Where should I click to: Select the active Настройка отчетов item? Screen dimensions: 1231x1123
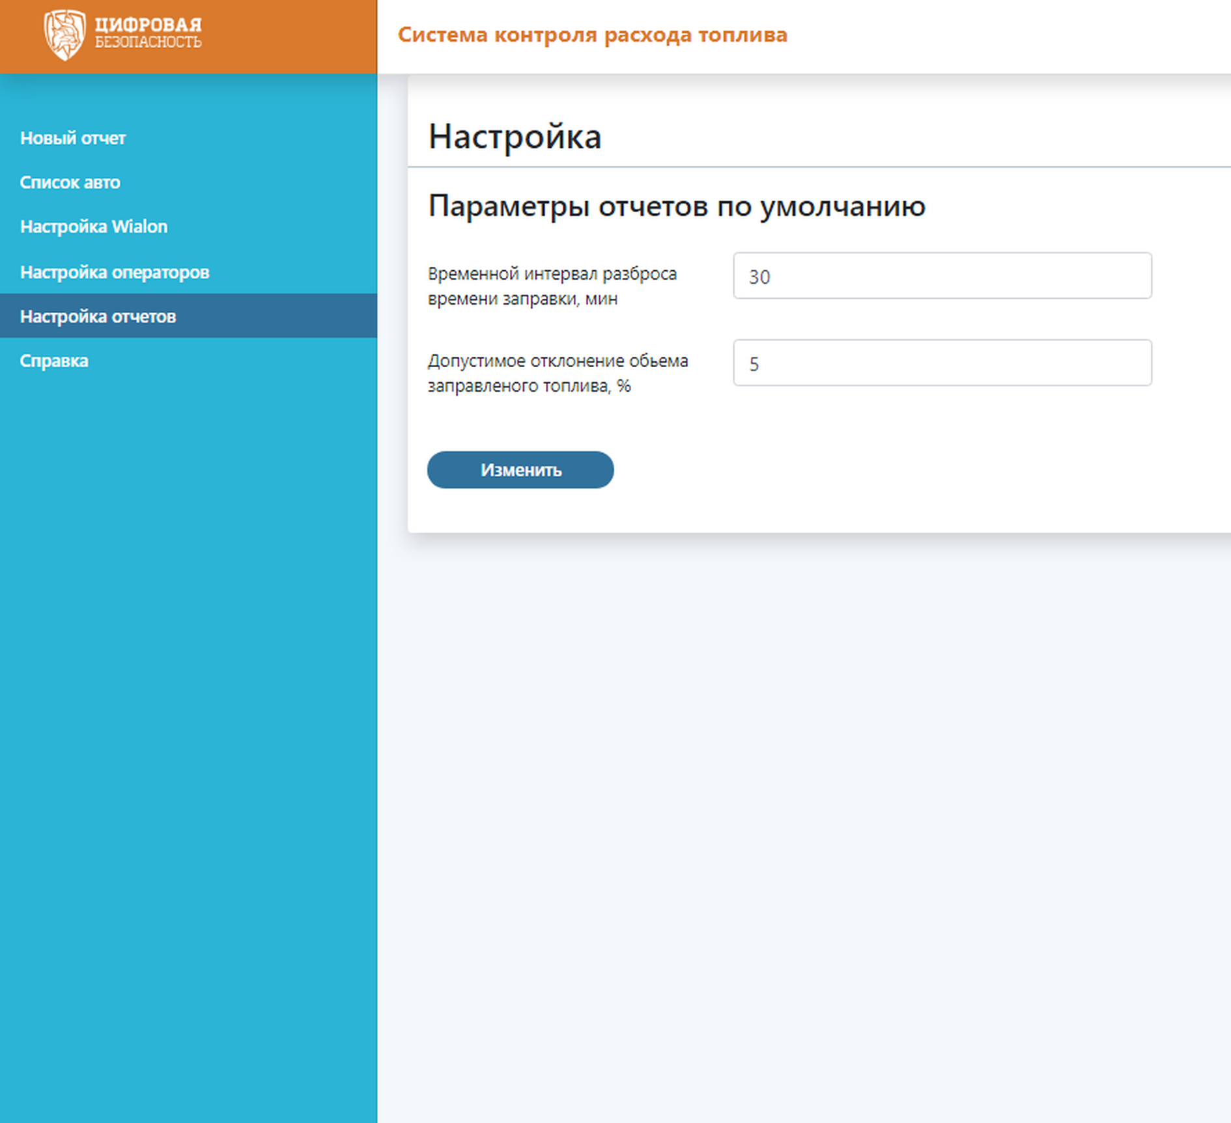point(188,316)
